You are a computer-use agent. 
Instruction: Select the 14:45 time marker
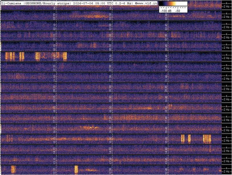(166, 151)
